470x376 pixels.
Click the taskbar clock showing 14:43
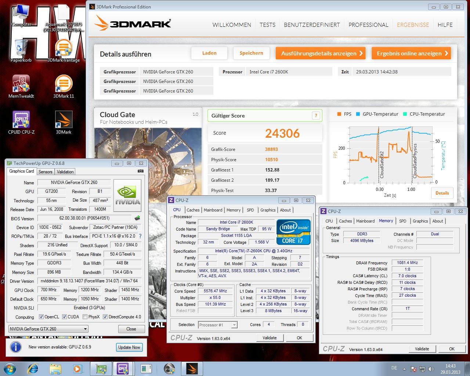[450, 369]
